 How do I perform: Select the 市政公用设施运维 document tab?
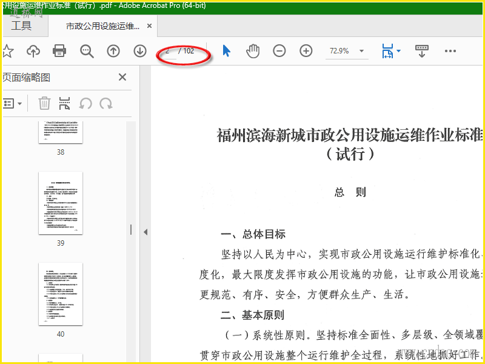click(x=102, y=26)
